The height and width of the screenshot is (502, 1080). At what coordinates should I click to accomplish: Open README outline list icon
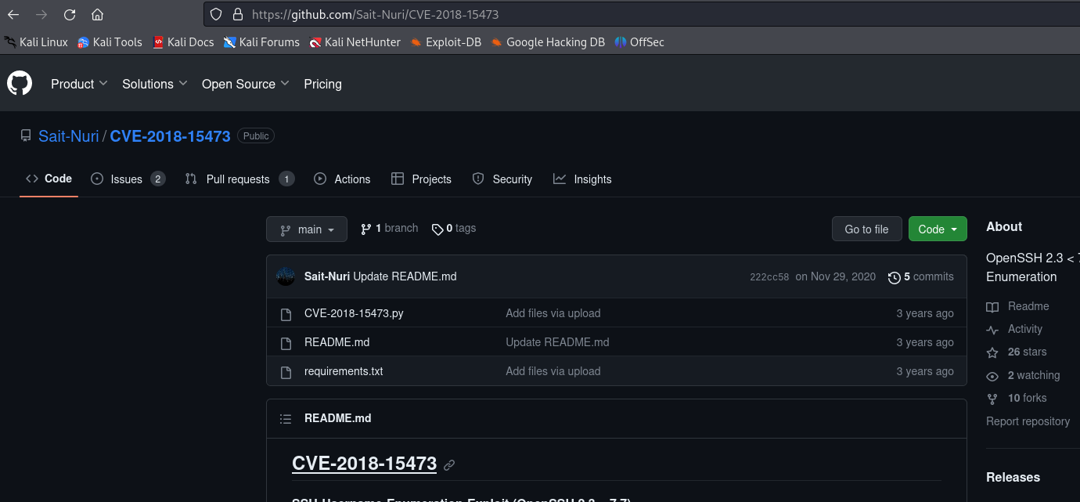pos(286,419)
